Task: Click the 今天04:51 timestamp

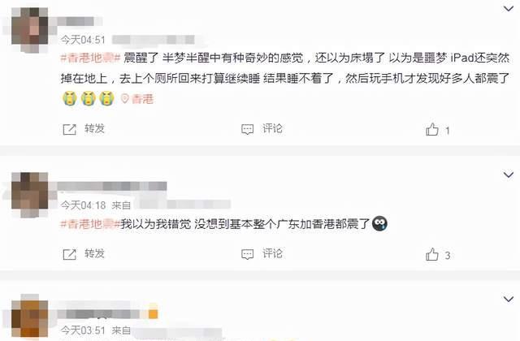Action: (x=83, y=40)
